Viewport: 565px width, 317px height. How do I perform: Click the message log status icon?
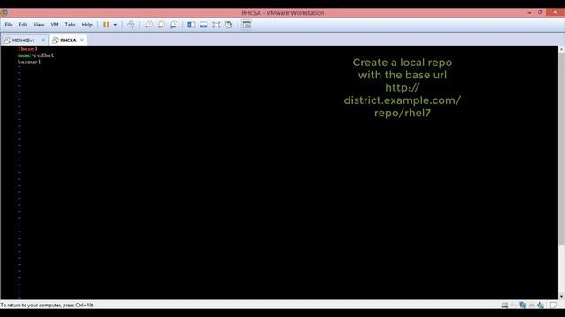pyautogui.click(x=554, y=306)
